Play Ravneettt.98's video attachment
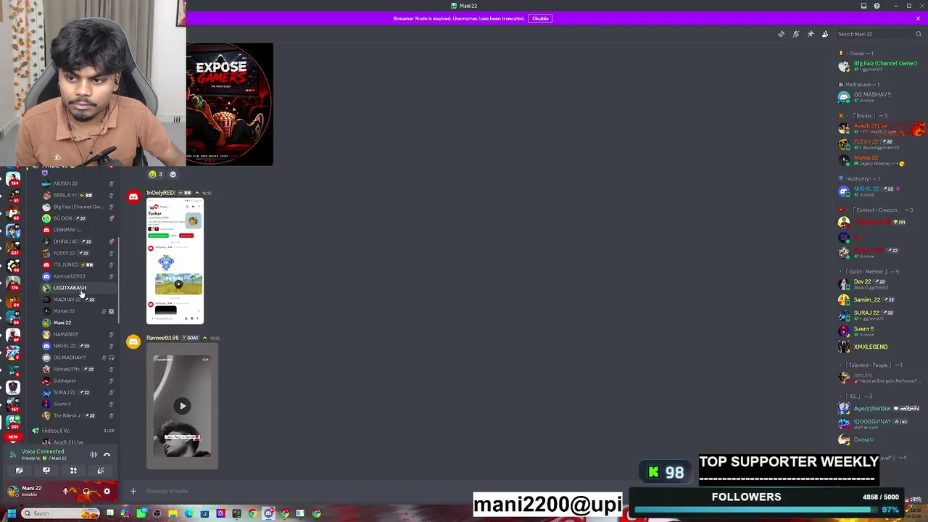928x522 pixels. 183,406
